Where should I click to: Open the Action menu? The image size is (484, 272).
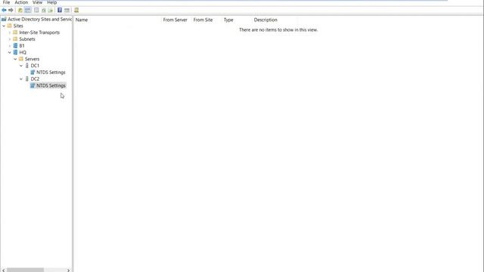point(21,2)
